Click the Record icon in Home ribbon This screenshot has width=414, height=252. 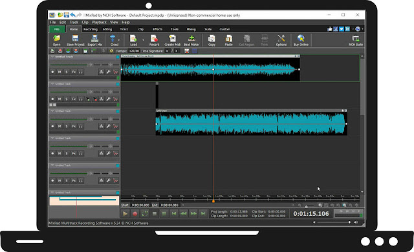click(x=154, y=39)
